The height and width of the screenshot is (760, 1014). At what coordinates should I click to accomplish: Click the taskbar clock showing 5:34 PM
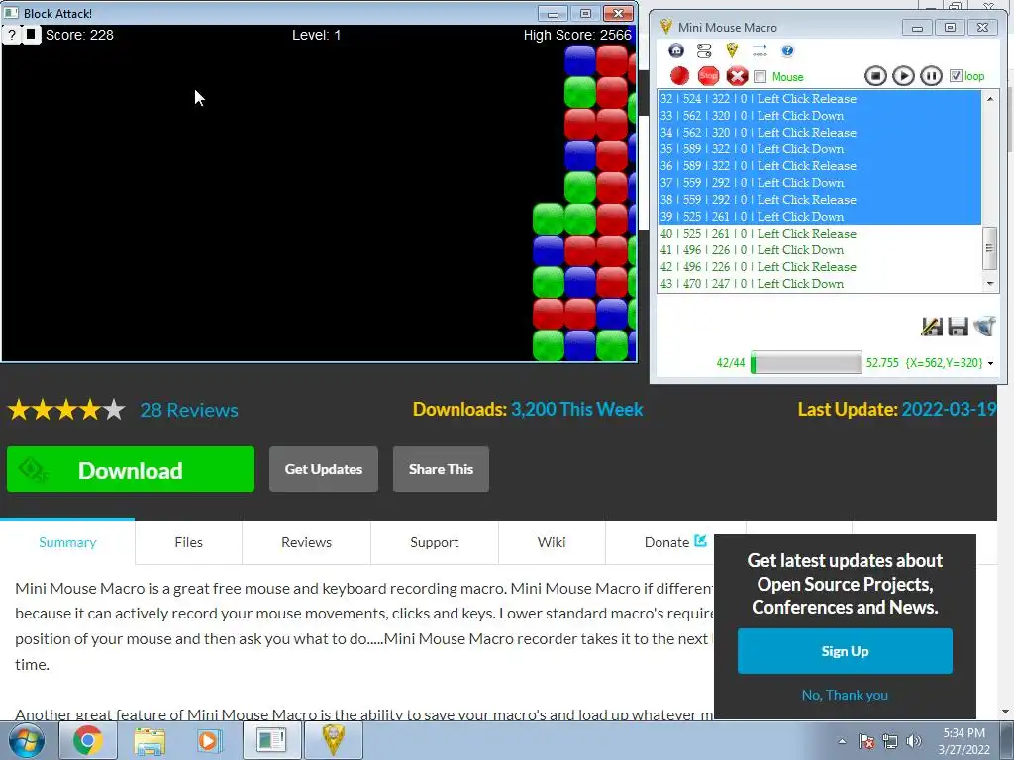(963, 741)
